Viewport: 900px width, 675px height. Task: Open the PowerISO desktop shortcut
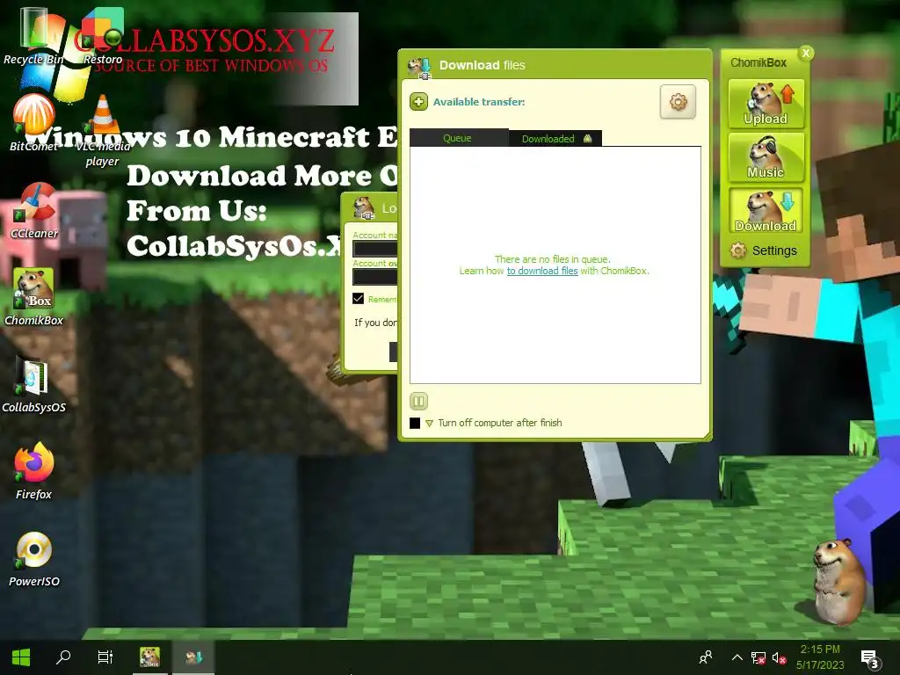click(34, 558)
